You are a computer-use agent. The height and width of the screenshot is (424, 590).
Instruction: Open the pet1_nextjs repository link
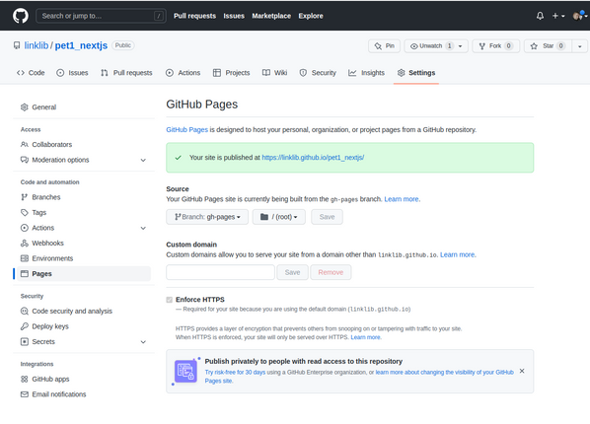tap(81, 45)
